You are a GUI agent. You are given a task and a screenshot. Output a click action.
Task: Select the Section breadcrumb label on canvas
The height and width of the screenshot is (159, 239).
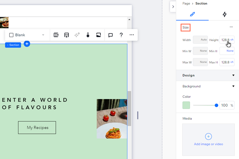click(x=13, y=45)
